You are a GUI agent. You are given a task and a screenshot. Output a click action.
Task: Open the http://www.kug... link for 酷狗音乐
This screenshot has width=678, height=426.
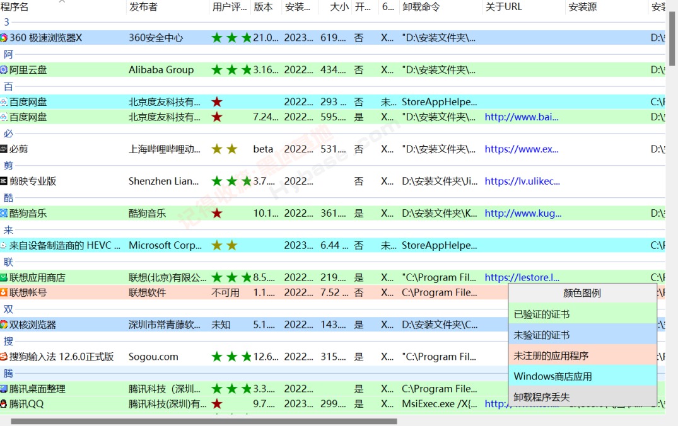point(523,214)
